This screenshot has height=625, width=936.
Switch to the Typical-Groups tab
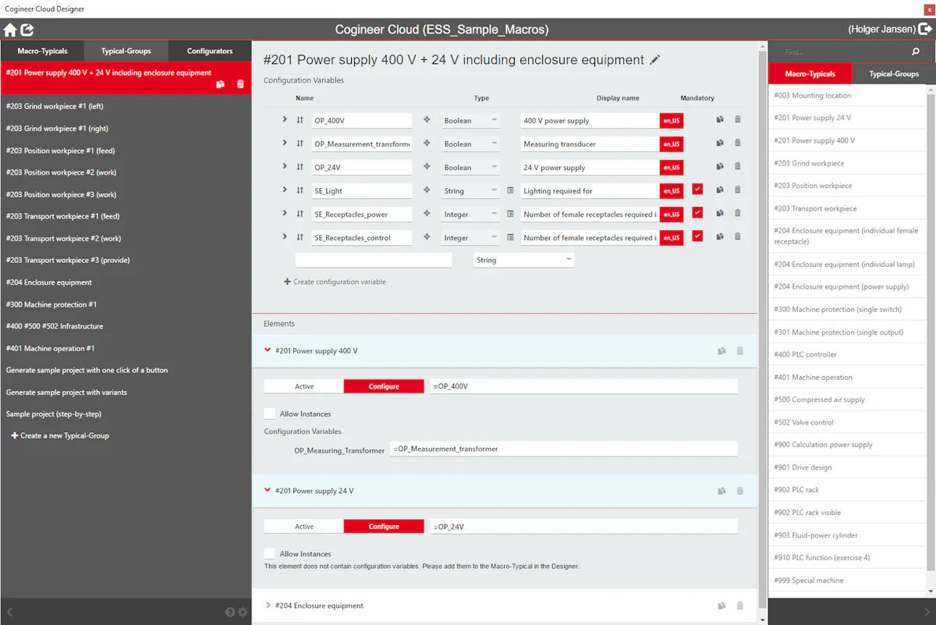tap(126, 51)
